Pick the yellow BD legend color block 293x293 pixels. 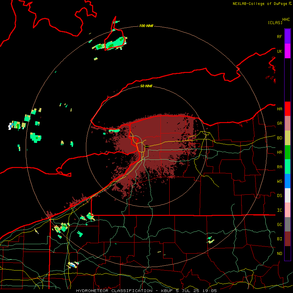click(x=287, y=138)
